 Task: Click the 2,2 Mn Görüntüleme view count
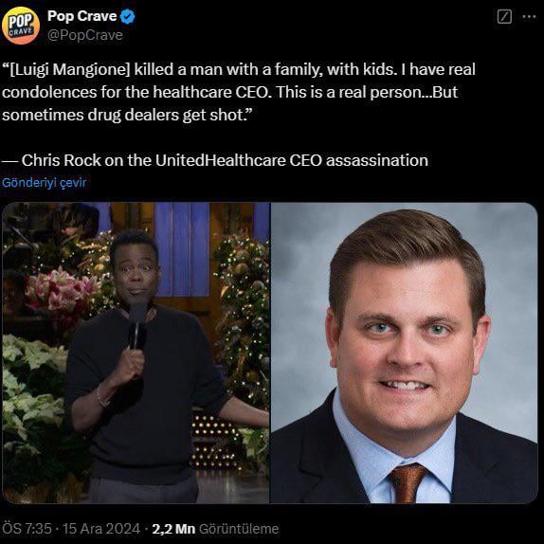click(x=215, y=529)
